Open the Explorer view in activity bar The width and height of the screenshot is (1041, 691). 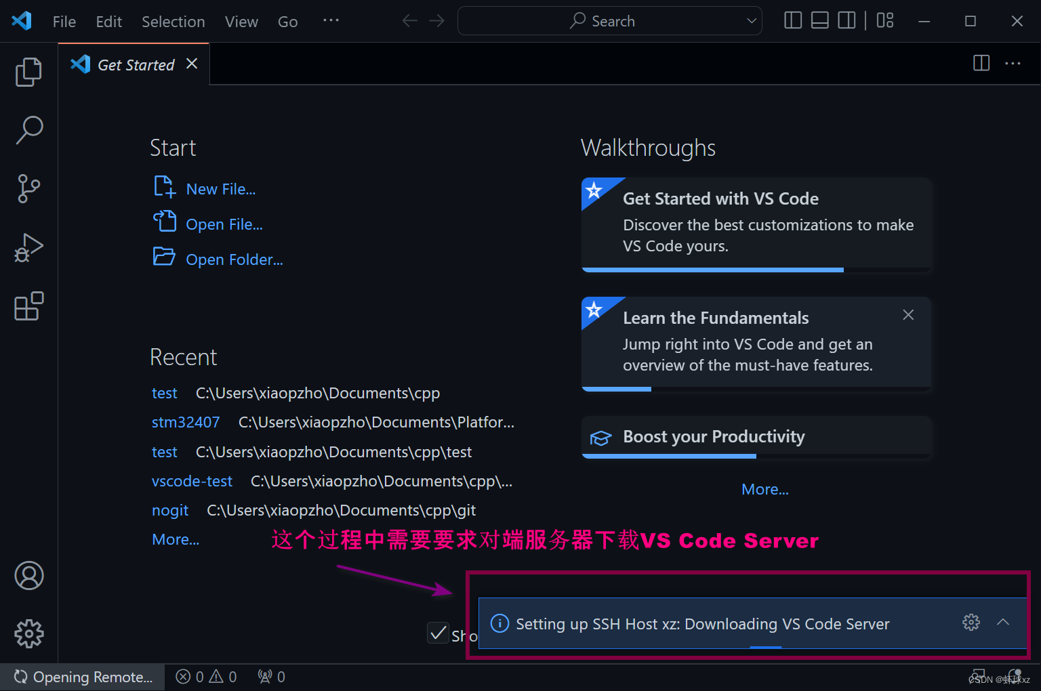(28, 72)
